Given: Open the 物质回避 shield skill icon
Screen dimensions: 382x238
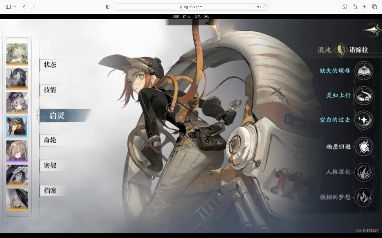Looking at the screenshot, I should pos(364,146).
